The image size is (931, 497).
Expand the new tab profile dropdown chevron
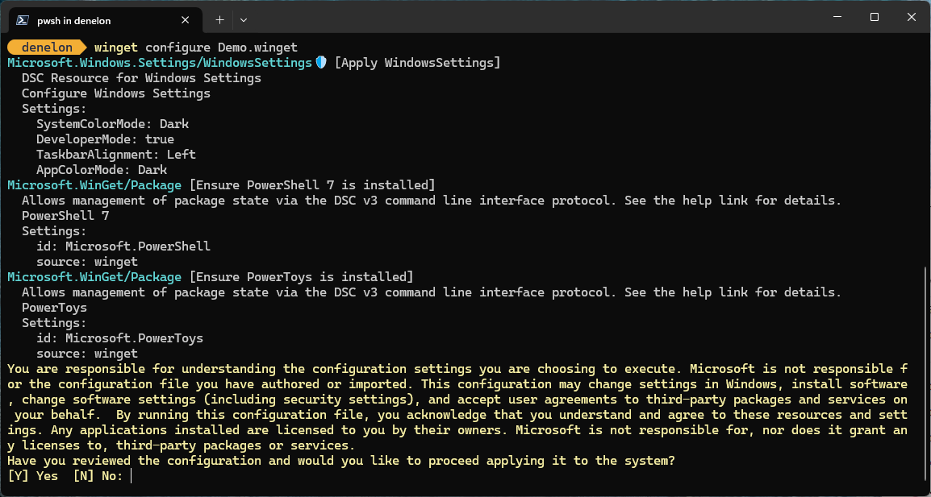(244, 19)
